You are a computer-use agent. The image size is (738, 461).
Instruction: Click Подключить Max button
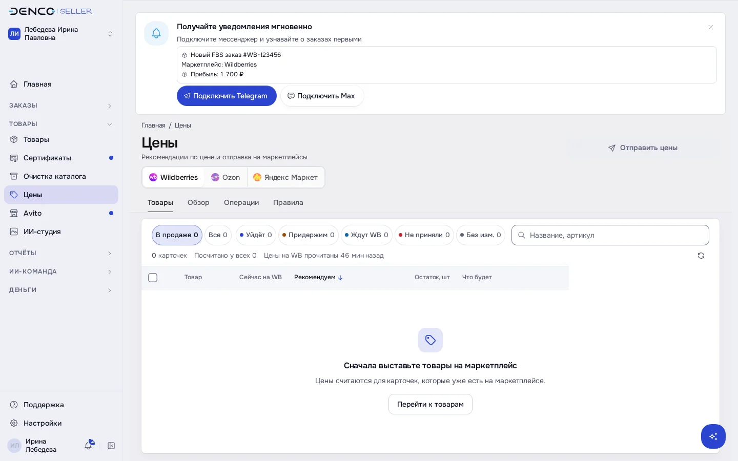click(322, 96)
